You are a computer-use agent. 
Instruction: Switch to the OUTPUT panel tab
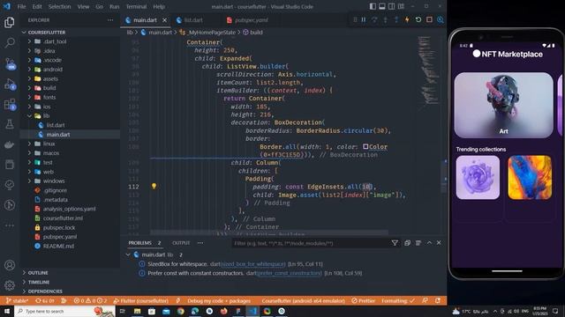coord(181,243)
